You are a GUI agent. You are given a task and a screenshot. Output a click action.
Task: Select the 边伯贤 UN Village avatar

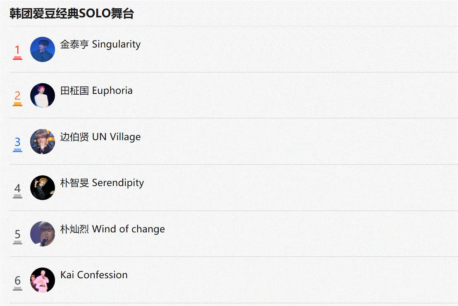[x=43, y=142]
